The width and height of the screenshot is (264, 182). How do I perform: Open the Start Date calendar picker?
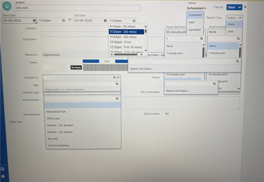(x=34, y=21)
